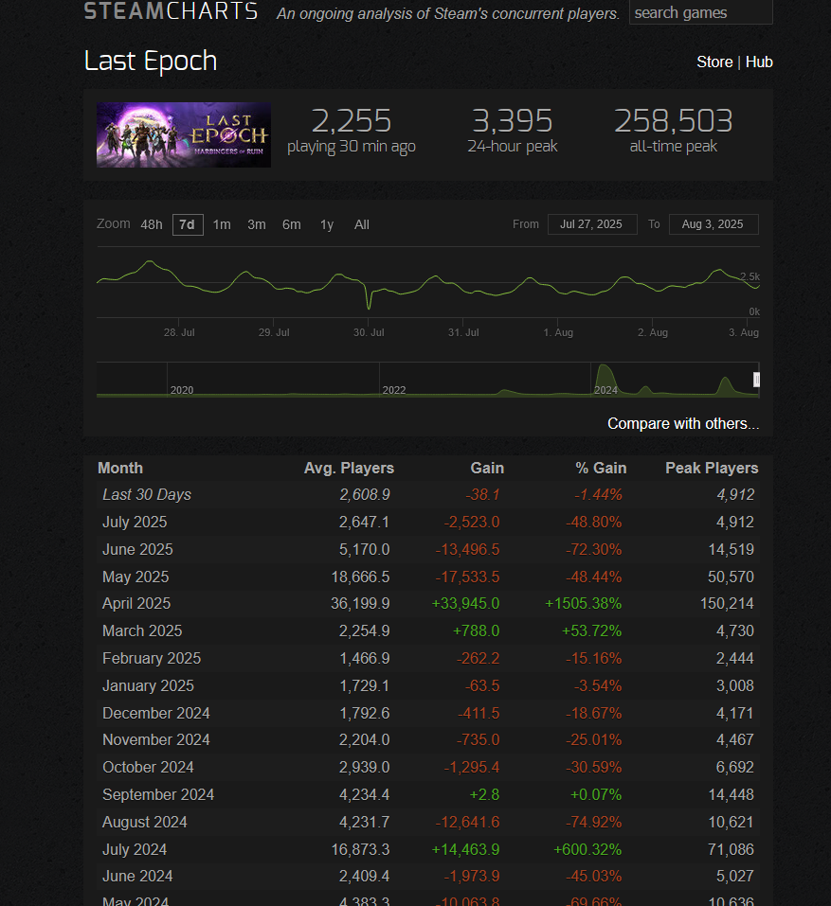
Task: Click the 71,086 peak players value
Action: click(x=731, y=849)
